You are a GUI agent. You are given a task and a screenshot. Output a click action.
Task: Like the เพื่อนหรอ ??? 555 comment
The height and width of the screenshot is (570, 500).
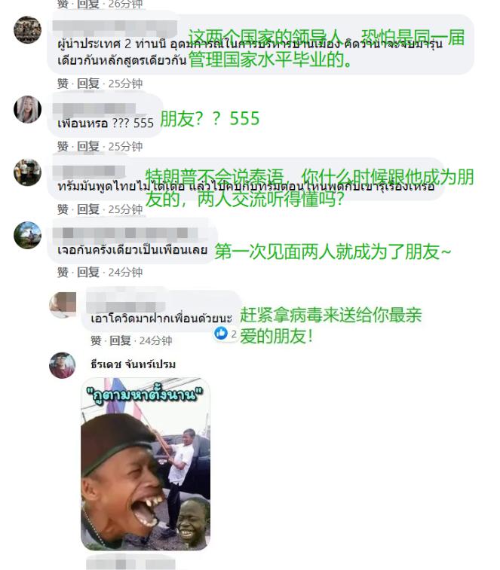63,146
